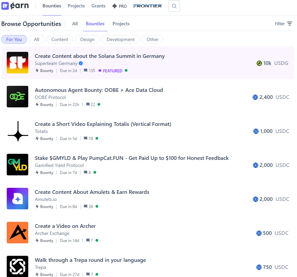The height and width of the screenshot is (277, 297).
Task: Open Create Content about the Solana Summit bounty
Action: [x=100, y=56]
